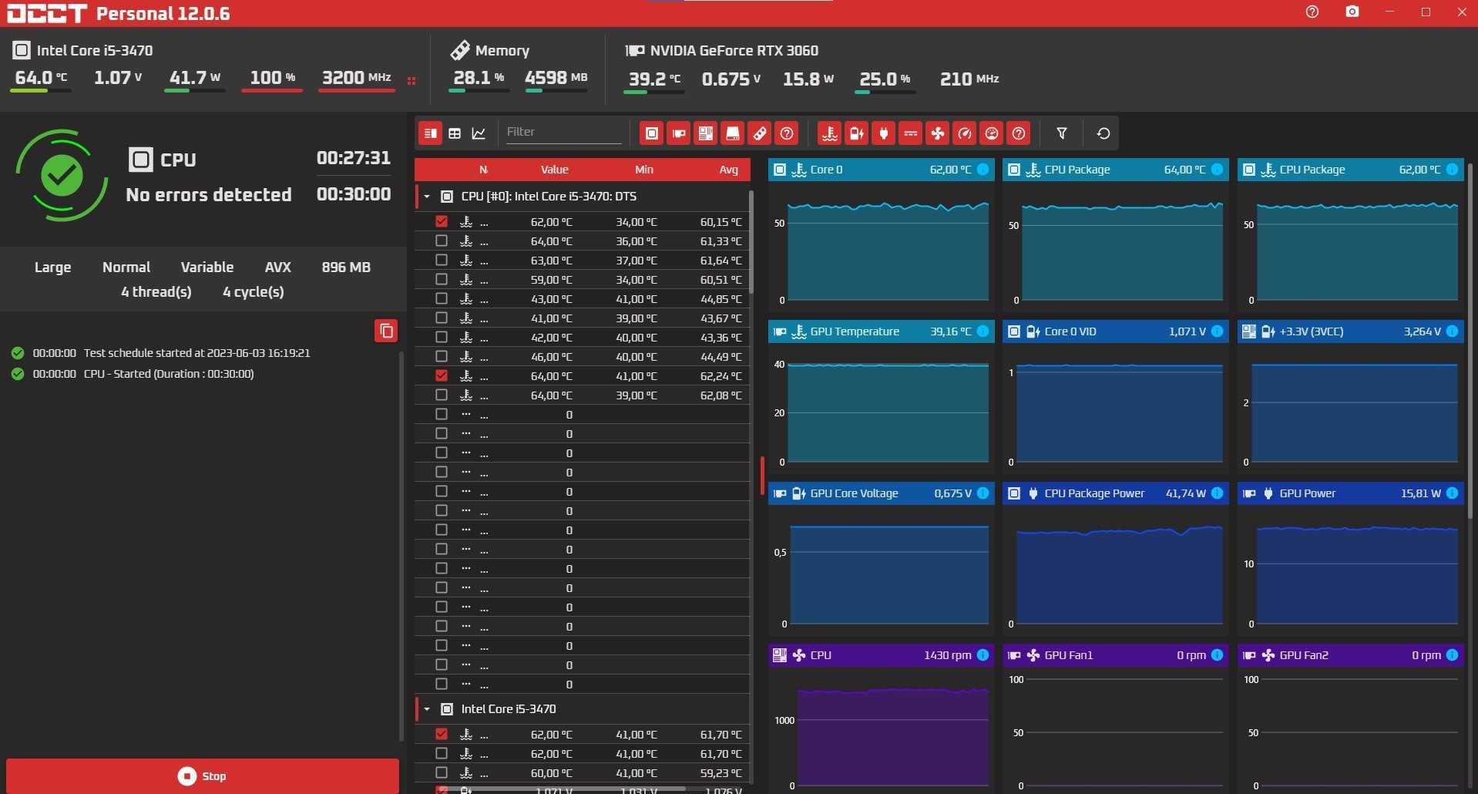Image resolution: width=1478 pixels, height=794 pixels.
Task: Open info for +3.3V (3VCC) graph
Action: (1452, 331)
